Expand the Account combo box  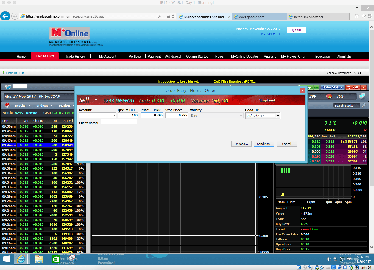pyautogui.click(x=113, y=116)
